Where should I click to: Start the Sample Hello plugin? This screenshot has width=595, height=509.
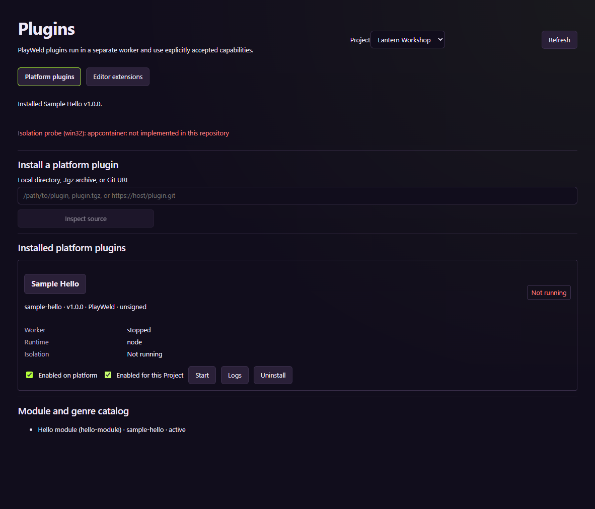coord(202,375)
